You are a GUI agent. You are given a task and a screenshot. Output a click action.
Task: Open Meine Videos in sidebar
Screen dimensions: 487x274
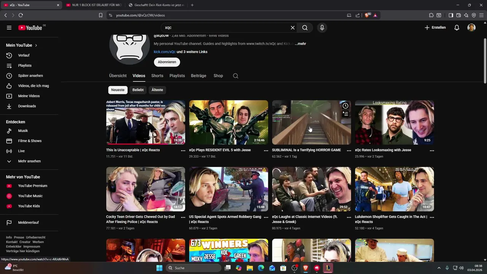[x=29, y=96]
